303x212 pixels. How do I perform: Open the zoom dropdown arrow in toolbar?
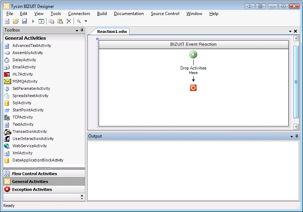click(x=86, y=21)
